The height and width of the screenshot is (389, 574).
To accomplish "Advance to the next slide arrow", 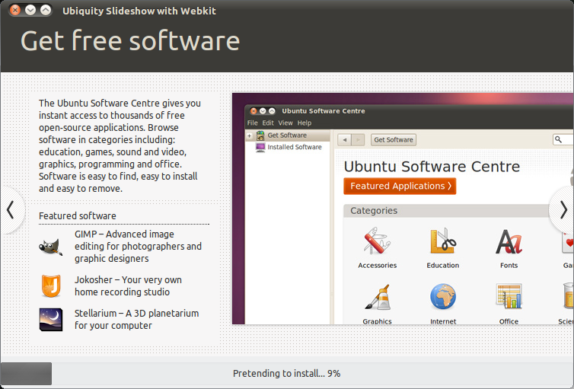I will [x=563, y=210].
